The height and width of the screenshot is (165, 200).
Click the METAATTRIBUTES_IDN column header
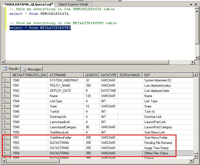tap(29, 75)
